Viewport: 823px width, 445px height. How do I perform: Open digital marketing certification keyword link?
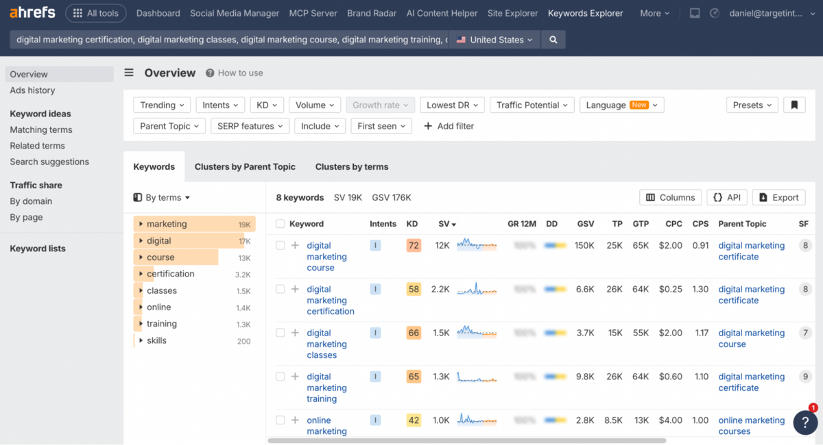tap(331, 300)
